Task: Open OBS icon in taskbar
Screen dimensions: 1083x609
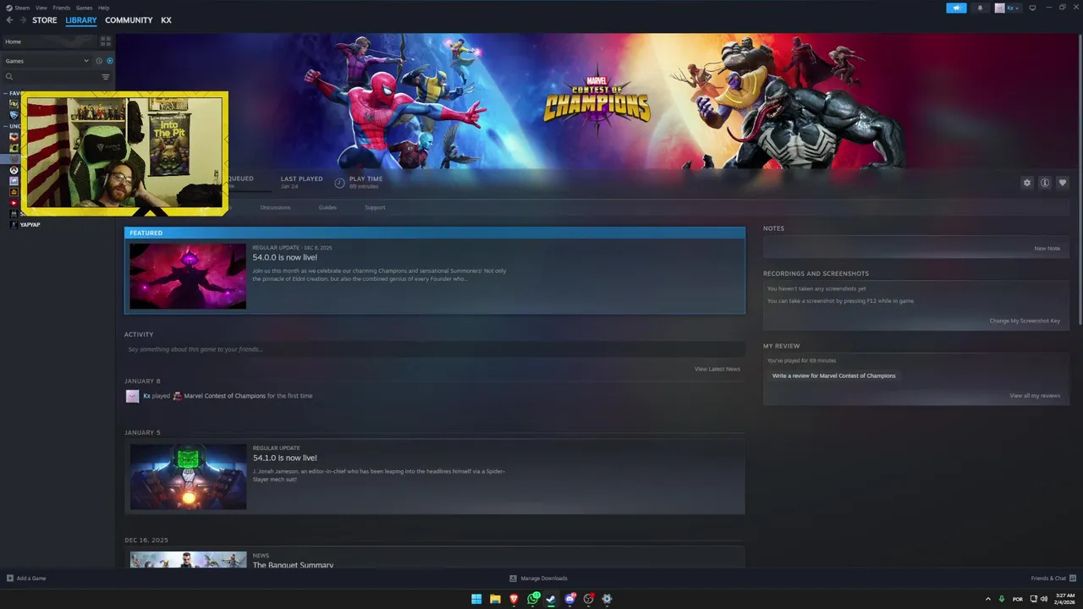Action: 589,599
